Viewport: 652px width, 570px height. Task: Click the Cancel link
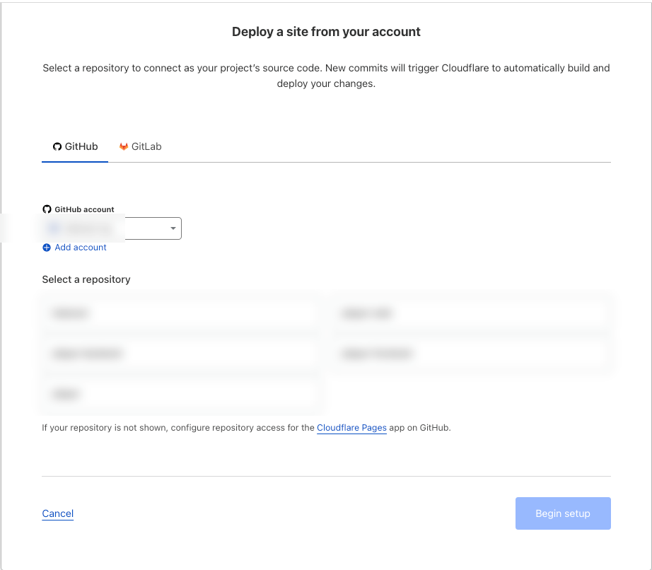coord(57,513)
